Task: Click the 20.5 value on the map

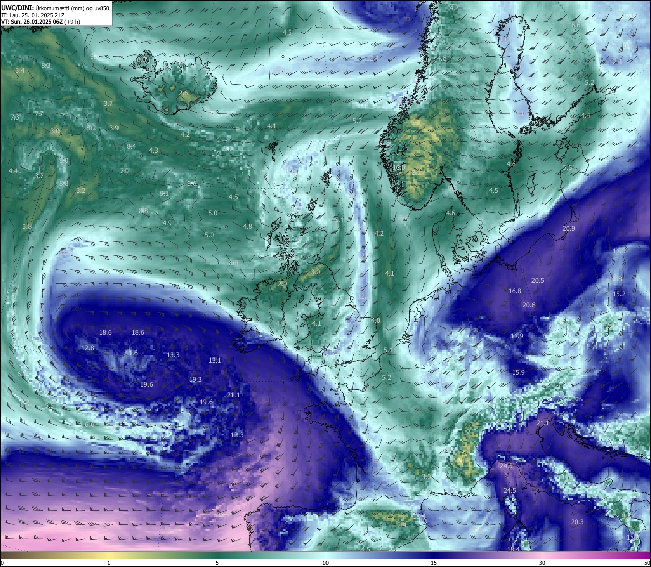Action: coord(538,280)
